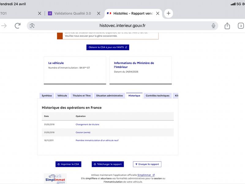Close the Validations Qualité 3.0 tab

(x=99, y=13)
